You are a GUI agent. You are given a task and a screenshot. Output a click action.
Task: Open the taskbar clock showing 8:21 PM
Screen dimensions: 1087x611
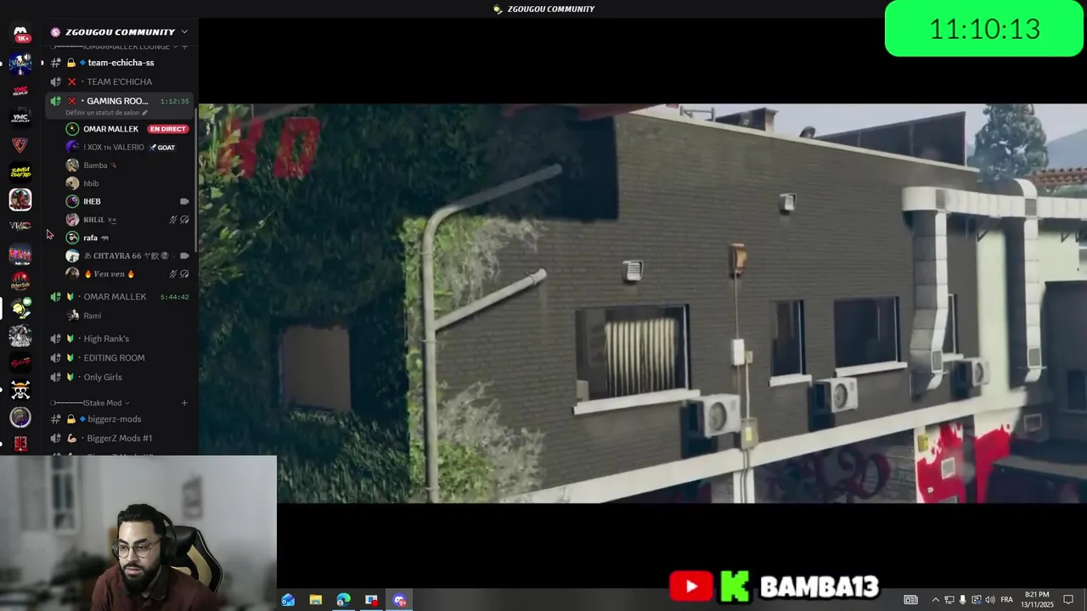(1037, 600)
